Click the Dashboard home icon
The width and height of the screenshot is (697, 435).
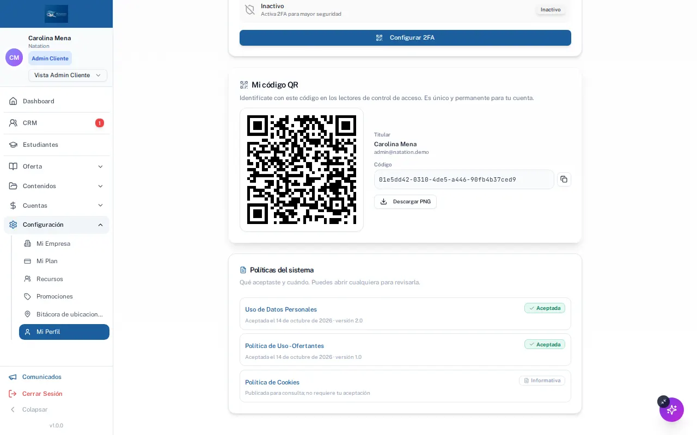(x=13, y=101)
